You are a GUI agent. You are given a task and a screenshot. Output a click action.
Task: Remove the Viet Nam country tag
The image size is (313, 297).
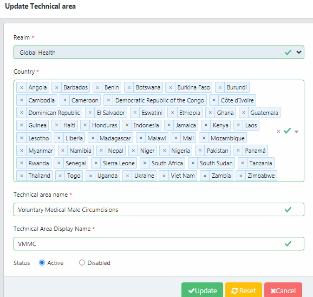pyautogui.click(x=164, y=176)
